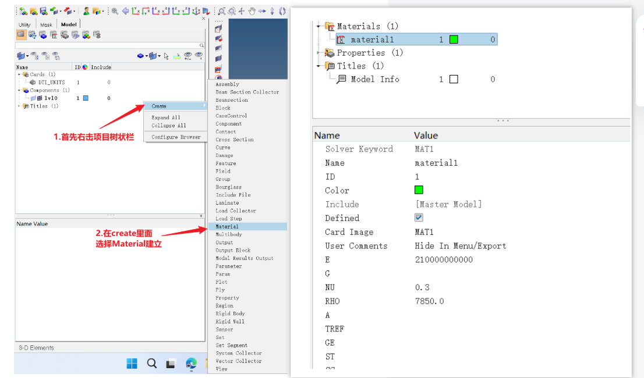
Task: Click the blue color swatch of lvl0
Action: [x=86, y=98]
